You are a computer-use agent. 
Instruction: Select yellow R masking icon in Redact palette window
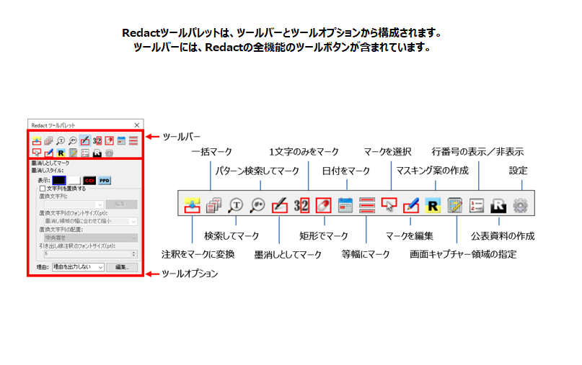pos(61,153)
